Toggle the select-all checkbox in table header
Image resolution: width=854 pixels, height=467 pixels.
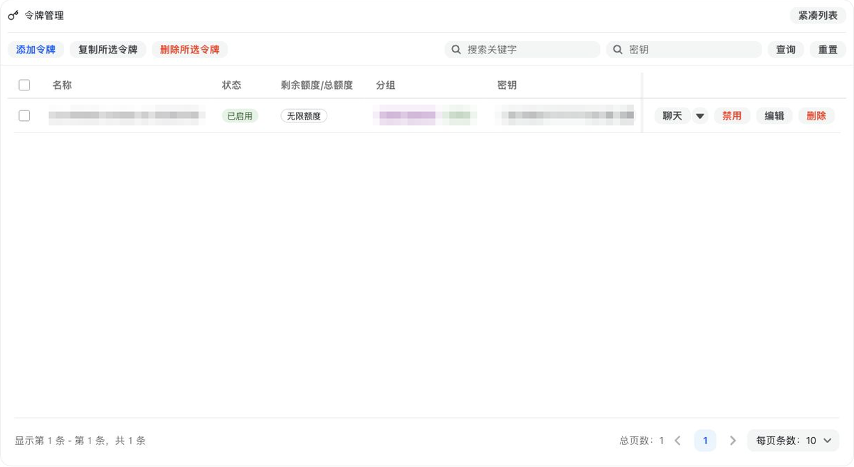coord(24,85)
